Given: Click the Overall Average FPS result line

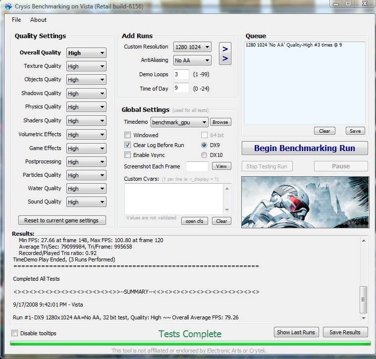Looking at the screenshot, I should pos(126,317).
